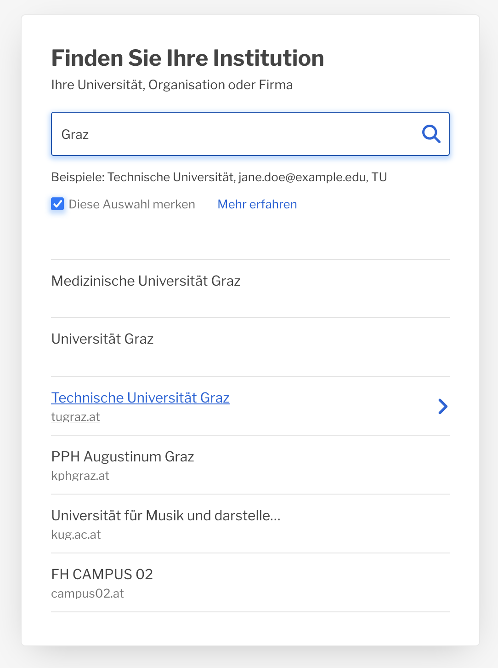Choose Universität Graz in the list
Screen dimensions: 498x668
tap(250, 347)
